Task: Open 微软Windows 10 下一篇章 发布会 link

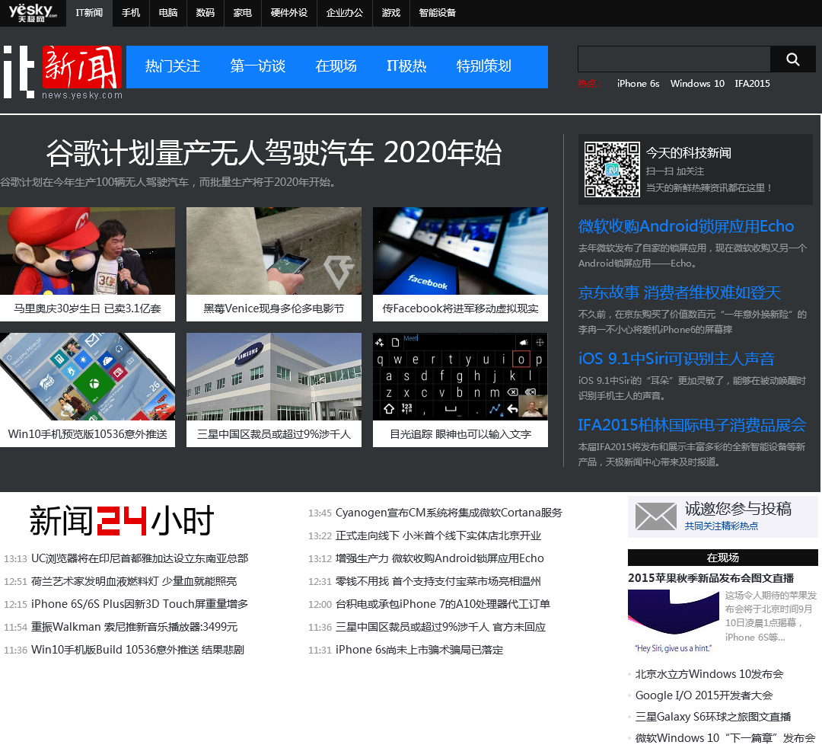Action: (x=725, y=738)
